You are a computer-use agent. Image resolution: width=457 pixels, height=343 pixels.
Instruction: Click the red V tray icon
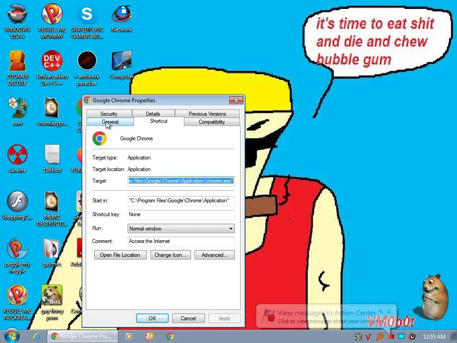pos(368,337)
